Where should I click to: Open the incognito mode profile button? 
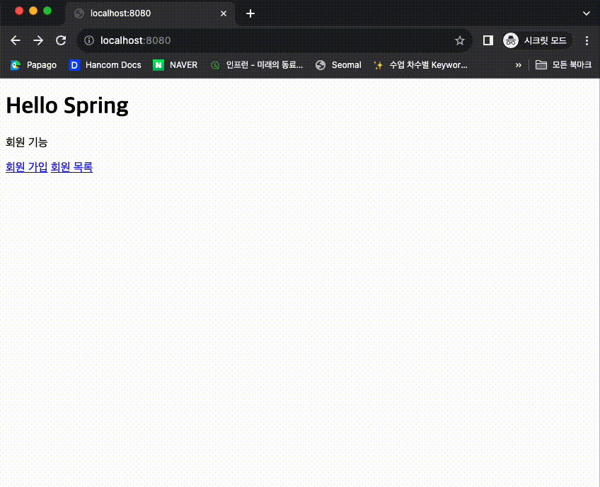click(x=536, y=40)
